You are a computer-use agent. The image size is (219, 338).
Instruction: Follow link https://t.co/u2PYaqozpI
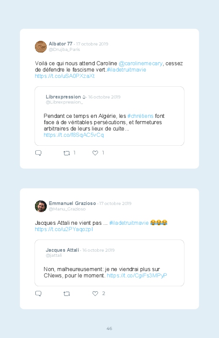(64, 229)
